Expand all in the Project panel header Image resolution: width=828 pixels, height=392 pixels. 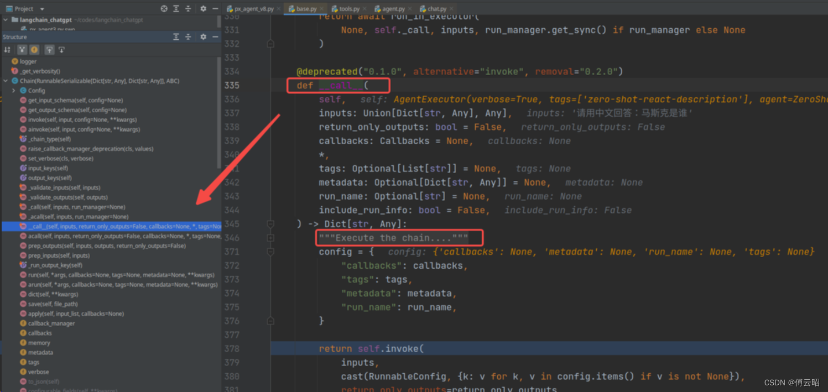(176, 8)
